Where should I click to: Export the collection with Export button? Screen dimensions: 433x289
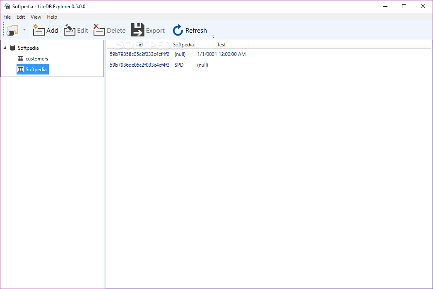148,30
